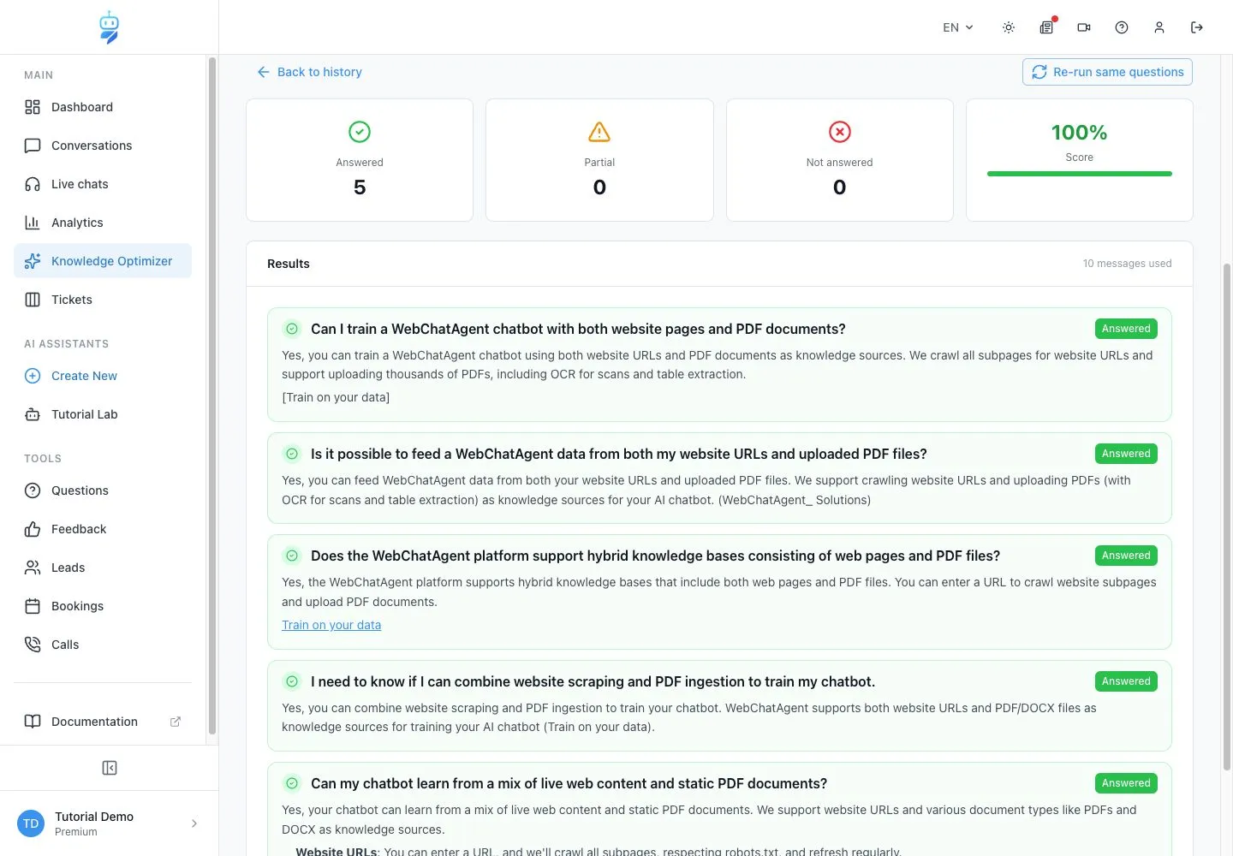Viewport: 1233px width, 856px height.
Task: Select question "Can I train a WebChatAgent chatbot..."
Action: point(578,329)
